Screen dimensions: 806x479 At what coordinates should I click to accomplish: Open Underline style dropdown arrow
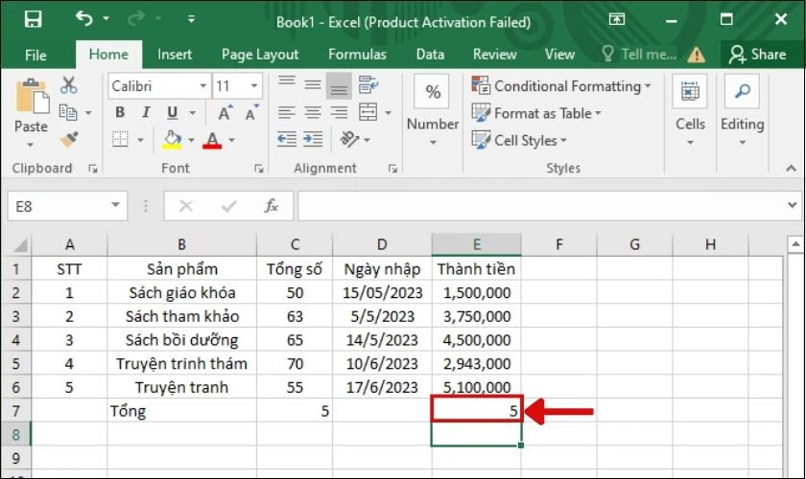pyautogui.click(x=193, y=113)
